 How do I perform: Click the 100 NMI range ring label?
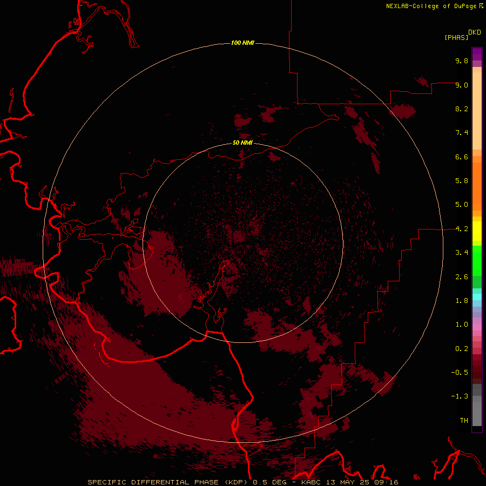pyautogui.click(x=242, y=43)
